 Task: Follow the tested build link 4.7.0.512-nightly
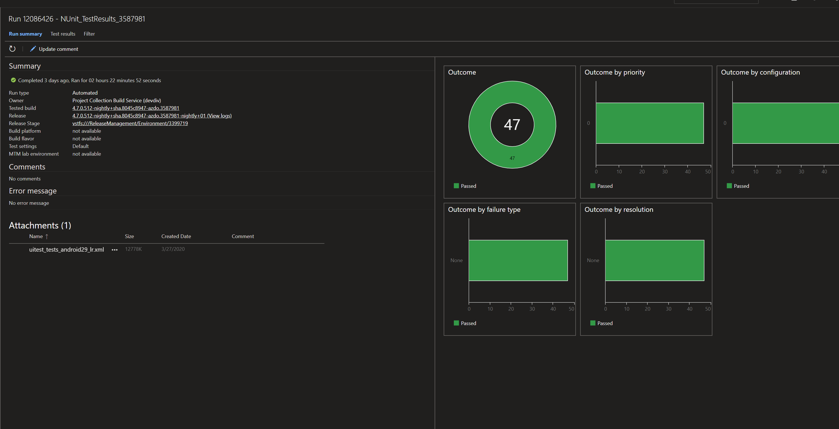[125, 108]
